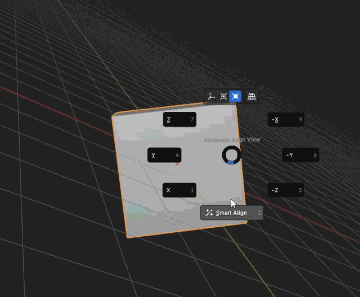Click the Smart Align button
The image size is (360, 297).
(x=232, y=213)
